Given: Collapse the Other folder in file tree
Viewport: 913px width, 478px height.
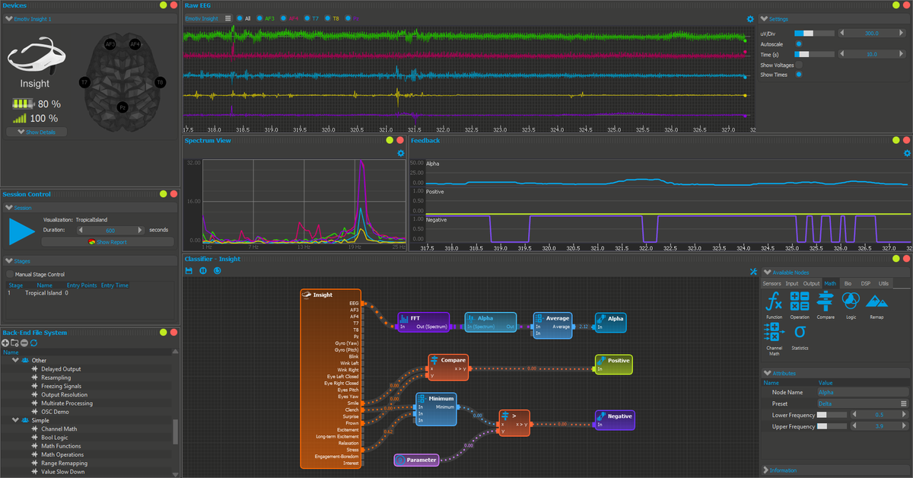Looking at the screenshot, I should click(x=16, y=360).
